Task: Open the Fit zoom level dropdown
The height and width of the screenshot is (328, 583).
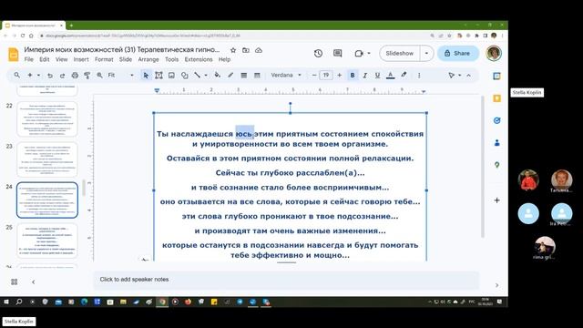Action: (120, 75)
